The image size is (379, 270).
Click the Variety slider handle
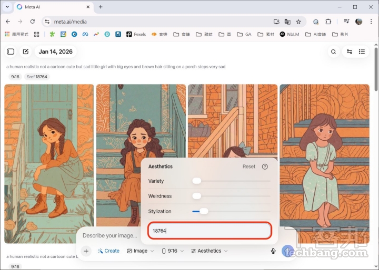point(197,181)
